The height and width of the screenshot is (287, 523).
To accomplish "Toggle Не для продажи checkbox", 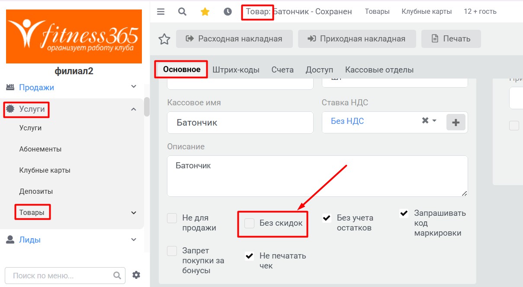I will (x=172, y=218).
